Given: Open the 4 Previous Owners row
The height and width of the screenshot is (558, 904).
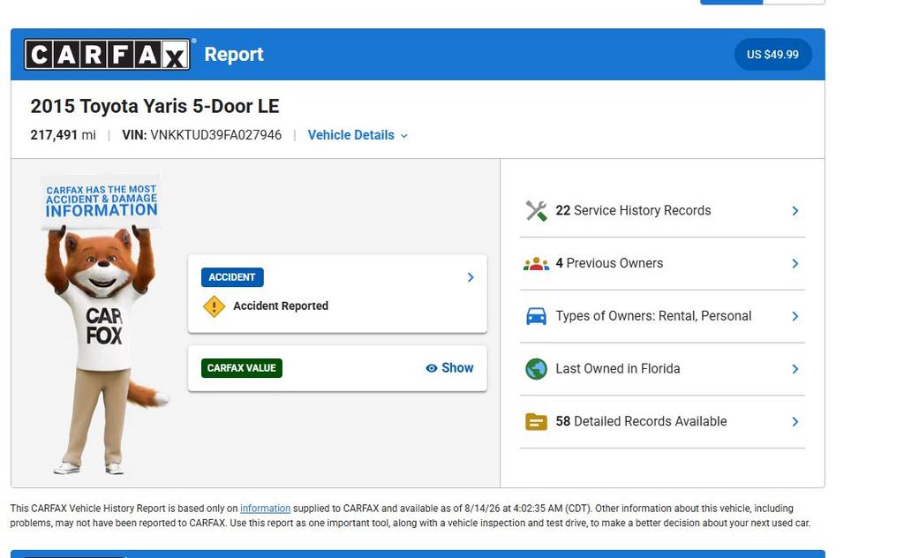Looking at the screenshot, I should (x=662, y=263).
